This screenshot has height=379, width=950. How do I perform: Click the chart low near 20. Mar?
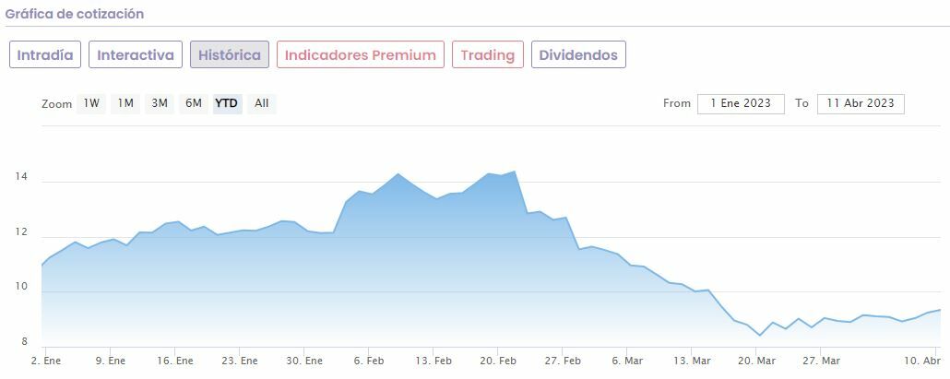coord(760,335)
